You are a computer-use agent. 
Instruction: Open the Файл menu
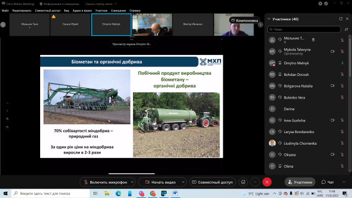point(5,10)
